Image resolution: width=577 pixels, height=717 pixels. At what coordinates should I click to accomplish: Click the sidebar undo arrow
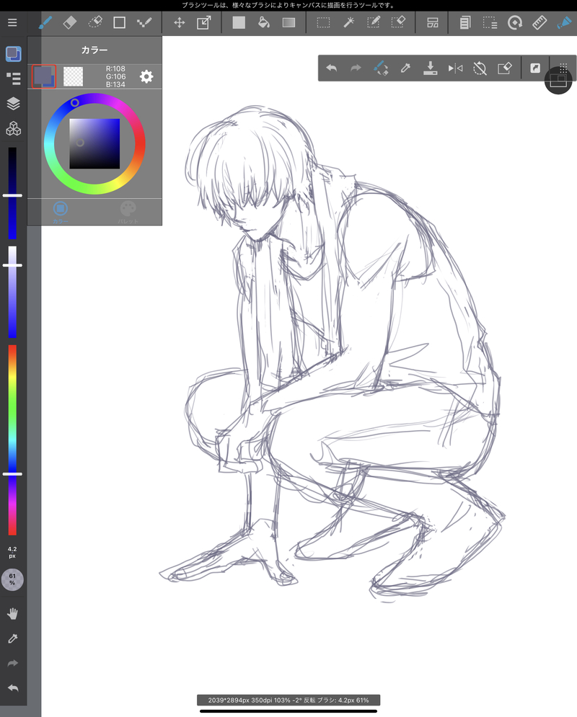pyautogui.click(x=13, y=687)
